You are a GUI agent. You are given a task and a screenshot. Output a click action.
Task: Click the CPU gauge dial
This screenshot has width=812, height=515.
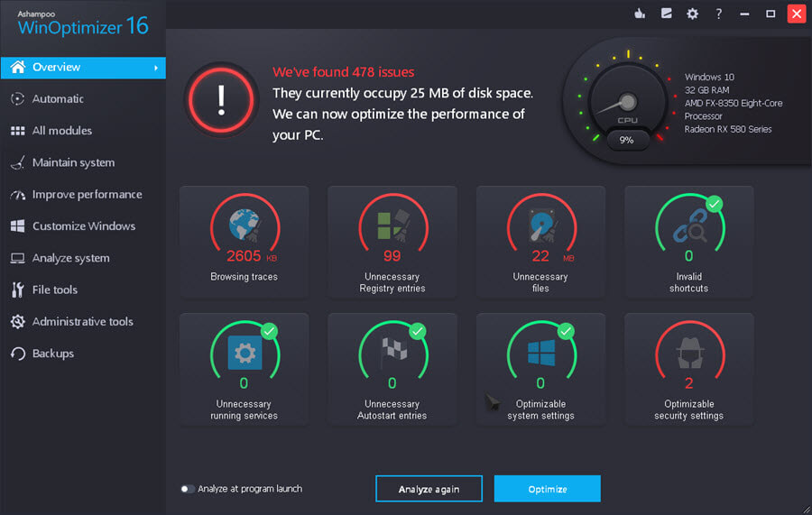pyautogui.click(x=627, y=102)
